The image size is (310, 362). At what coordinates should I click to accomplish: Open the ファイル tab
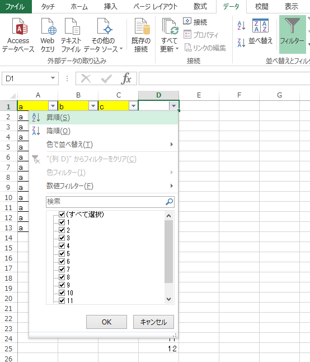(x=16, y=7)
